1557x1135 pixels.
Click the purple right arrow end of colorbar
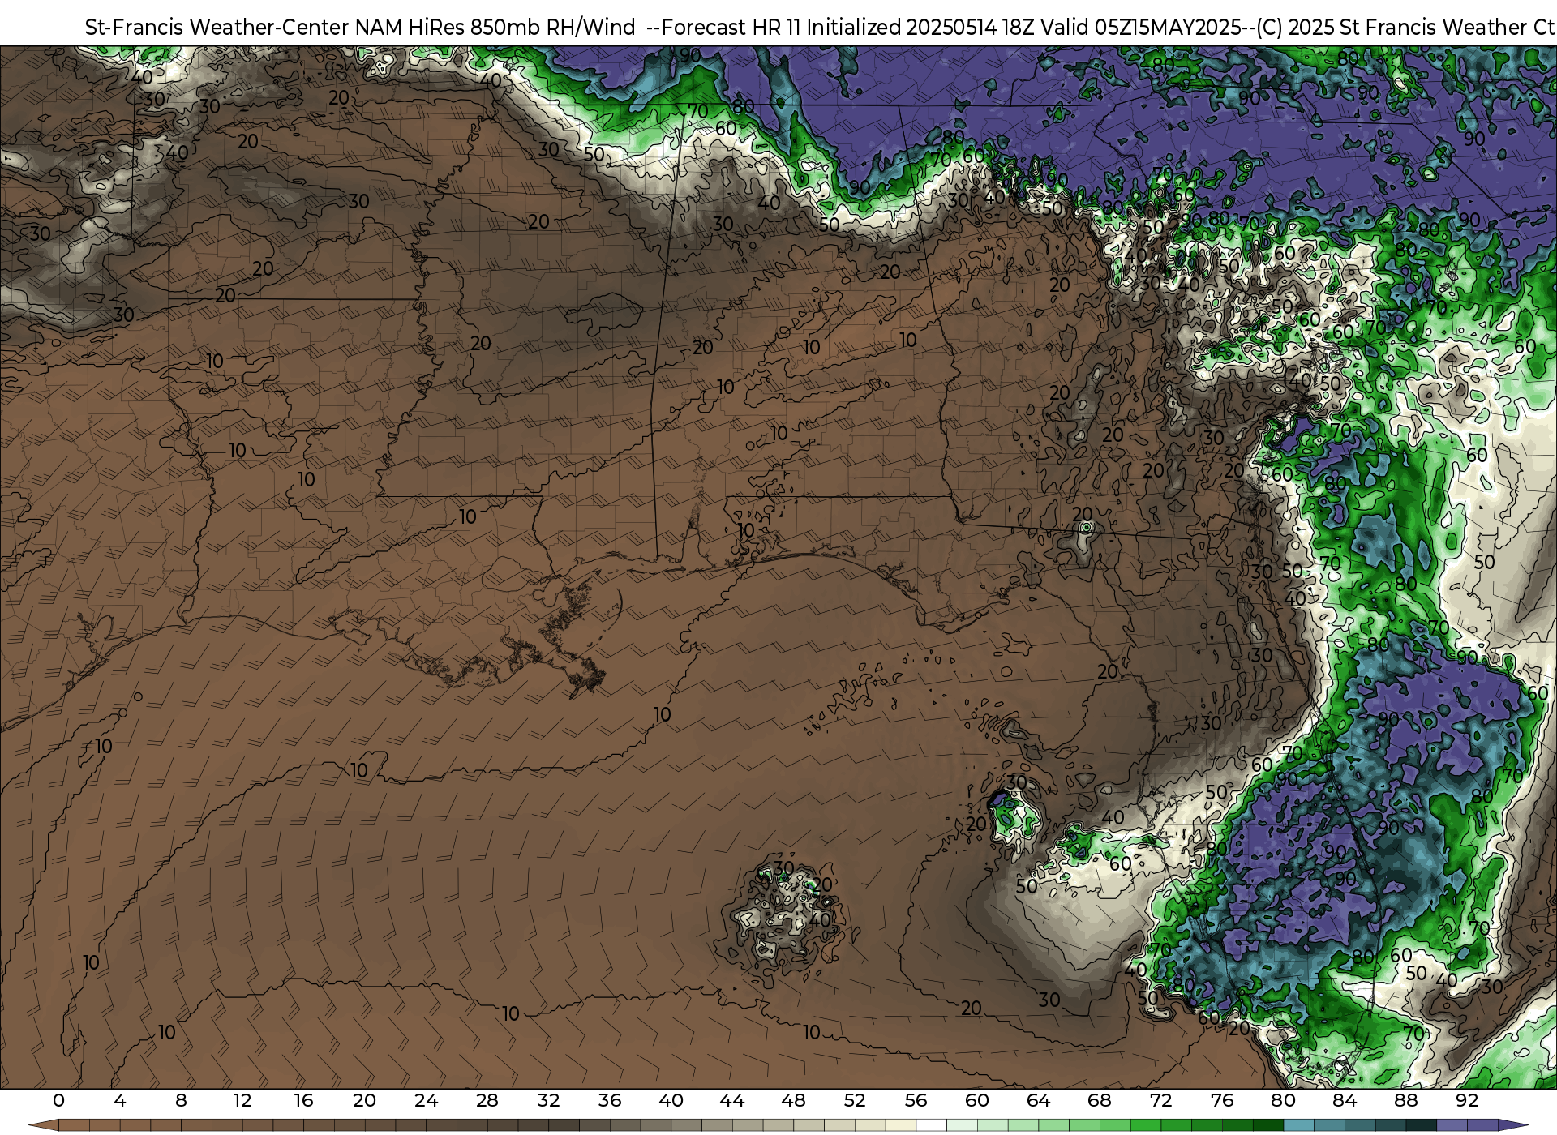pyautogui.click(x=1512, y=1125)
